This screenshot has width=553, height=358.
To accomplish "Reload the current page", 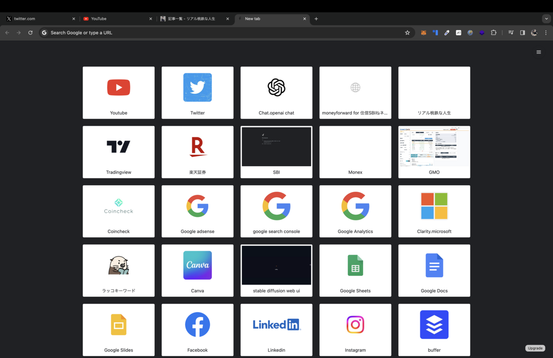I will point(30,33).
